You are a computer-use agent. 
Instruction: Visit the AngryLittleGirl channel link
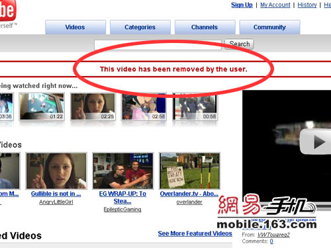click(x=56, y=202)
